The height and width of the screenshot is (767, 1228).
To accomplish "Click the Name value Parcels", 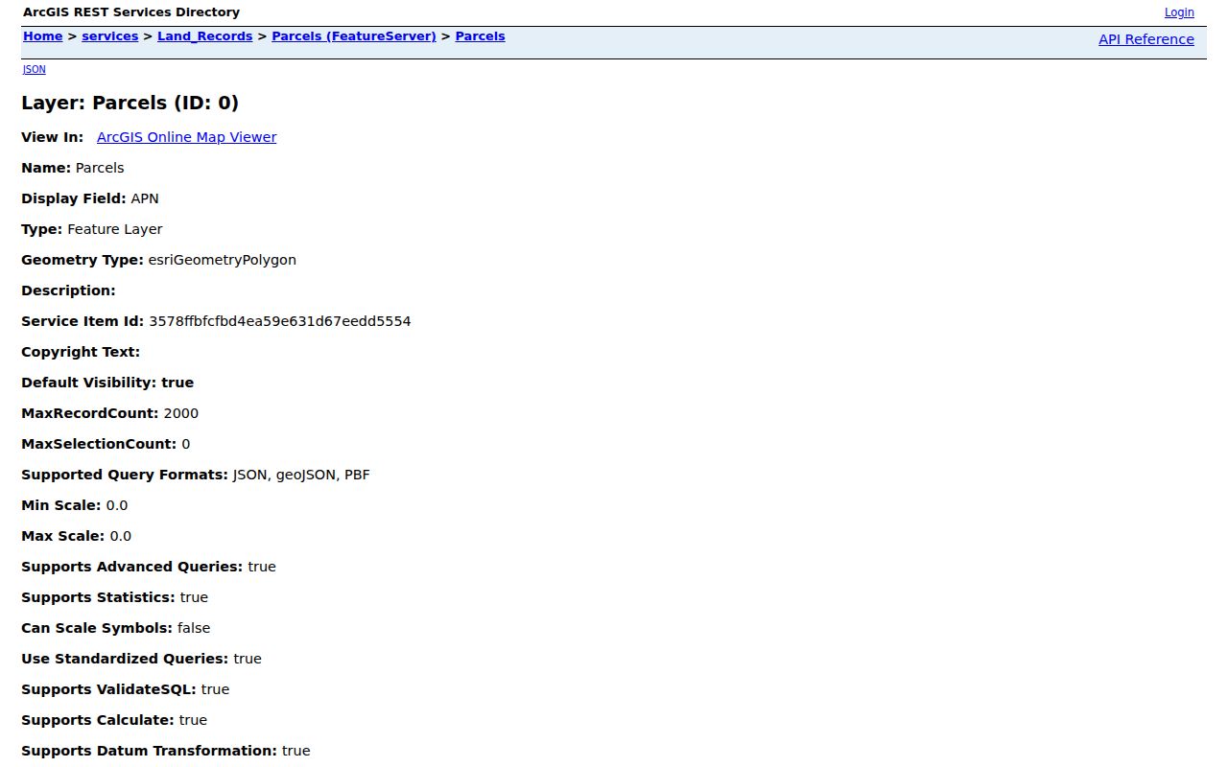I will tap(100, 168).
